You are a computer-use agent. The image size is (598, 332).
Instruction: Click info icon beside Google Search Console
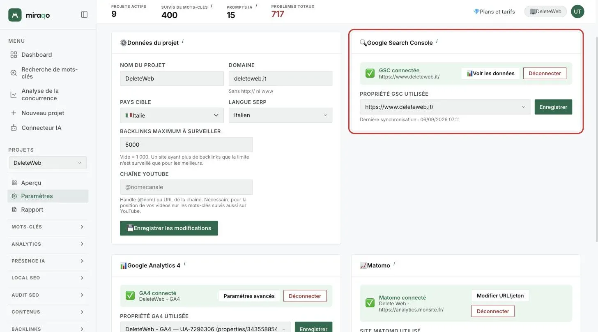[x=437, y=41]
